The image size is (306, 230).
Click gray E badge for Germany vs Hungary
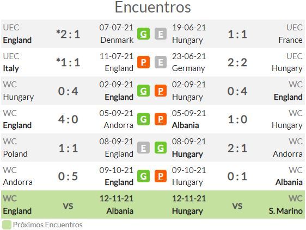tap(161, 62)
